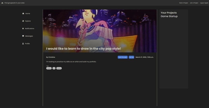Click the site logo icon in top bar
Screen dimensions: 209x108
tap(2, 3)
